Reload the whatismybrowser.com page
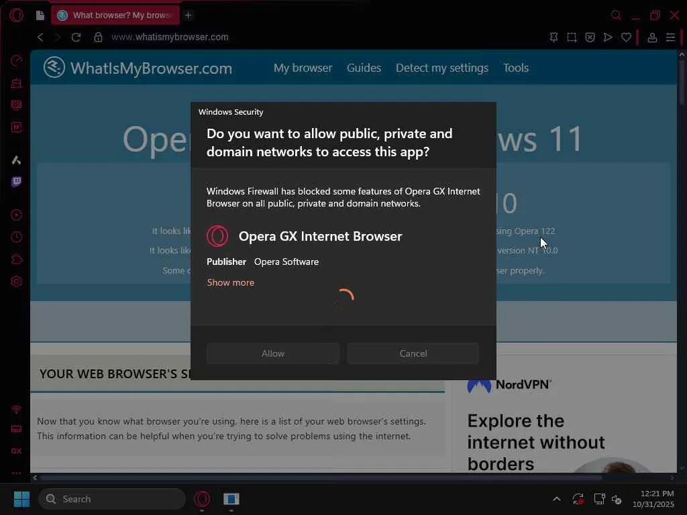Screen dimensions: 687x515 (x=76, y=38)
